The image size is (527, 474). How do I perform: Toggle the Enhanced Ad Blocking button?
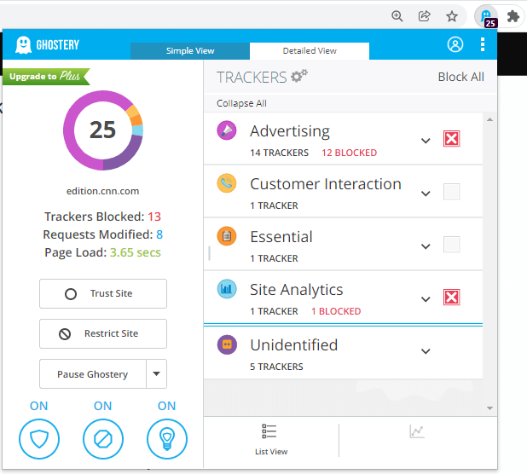103,439
